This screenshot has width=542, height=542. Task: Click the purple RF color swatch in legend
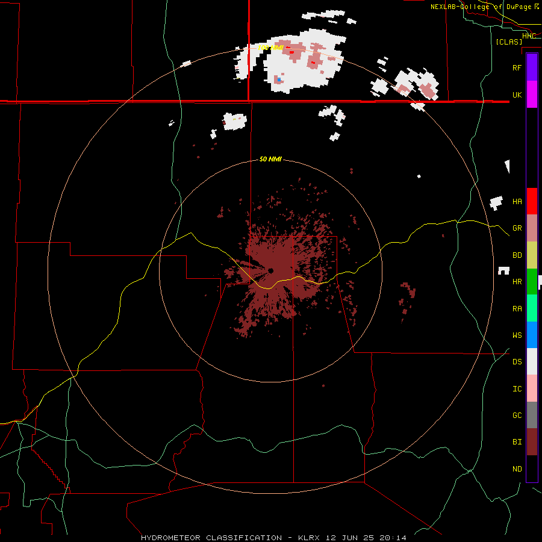[x=532, y=67]
